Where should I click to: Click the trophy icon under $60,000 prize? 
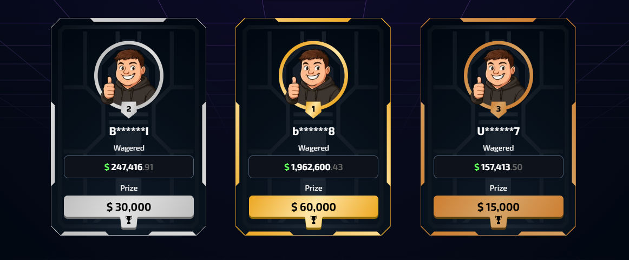(313, 219)
